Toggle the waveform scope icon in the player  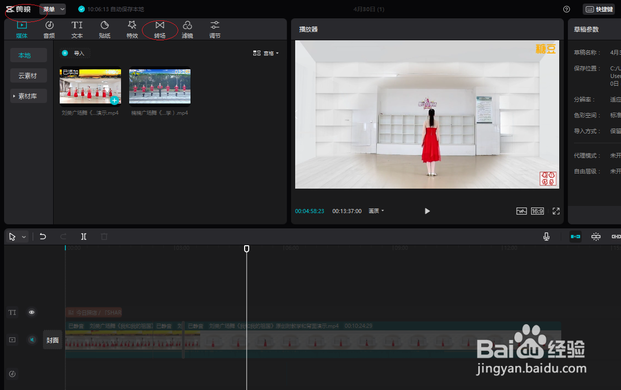click(521, 211)
